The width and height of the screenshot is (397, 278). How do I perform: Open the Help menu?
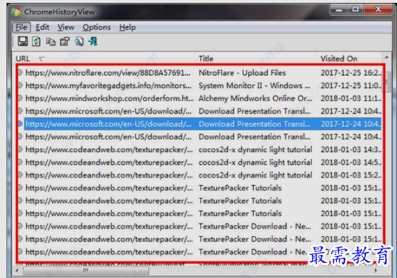click(127, 27)
